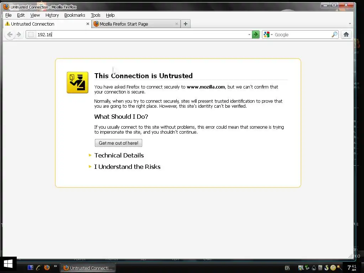364x273 pixels.
Task: Click the magnifying glass search icon
Action: (x=334, y=34)
